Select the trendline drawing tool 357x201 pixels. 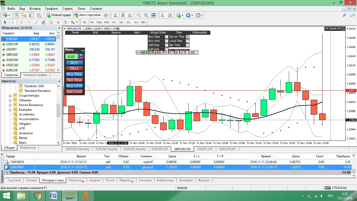(x=36, y=22)
